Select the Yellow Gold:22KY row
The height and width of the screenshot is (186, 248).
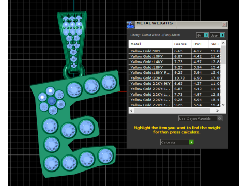click(x=175, y=78)
